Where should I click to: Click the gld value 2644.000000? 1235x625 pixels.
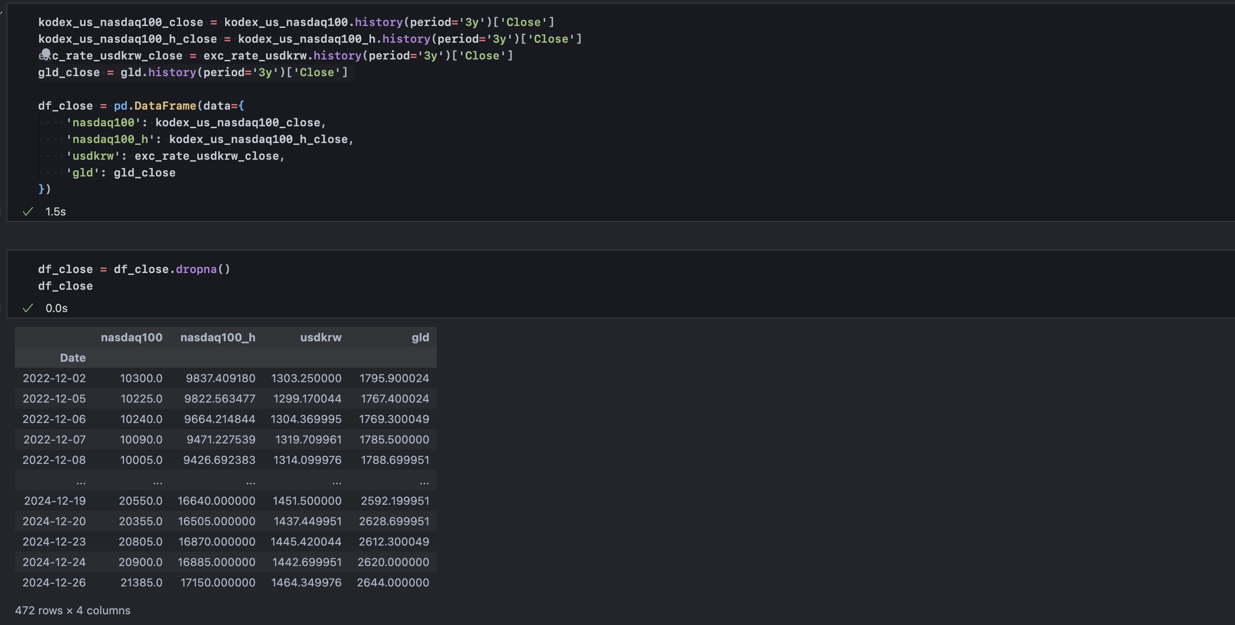pyautogui.click(x=393, y=582)
